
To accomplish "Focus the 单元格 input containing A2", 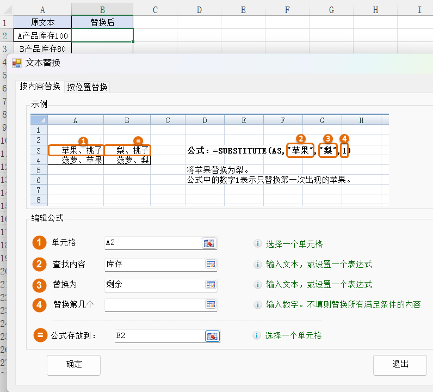I will (152, 243).
